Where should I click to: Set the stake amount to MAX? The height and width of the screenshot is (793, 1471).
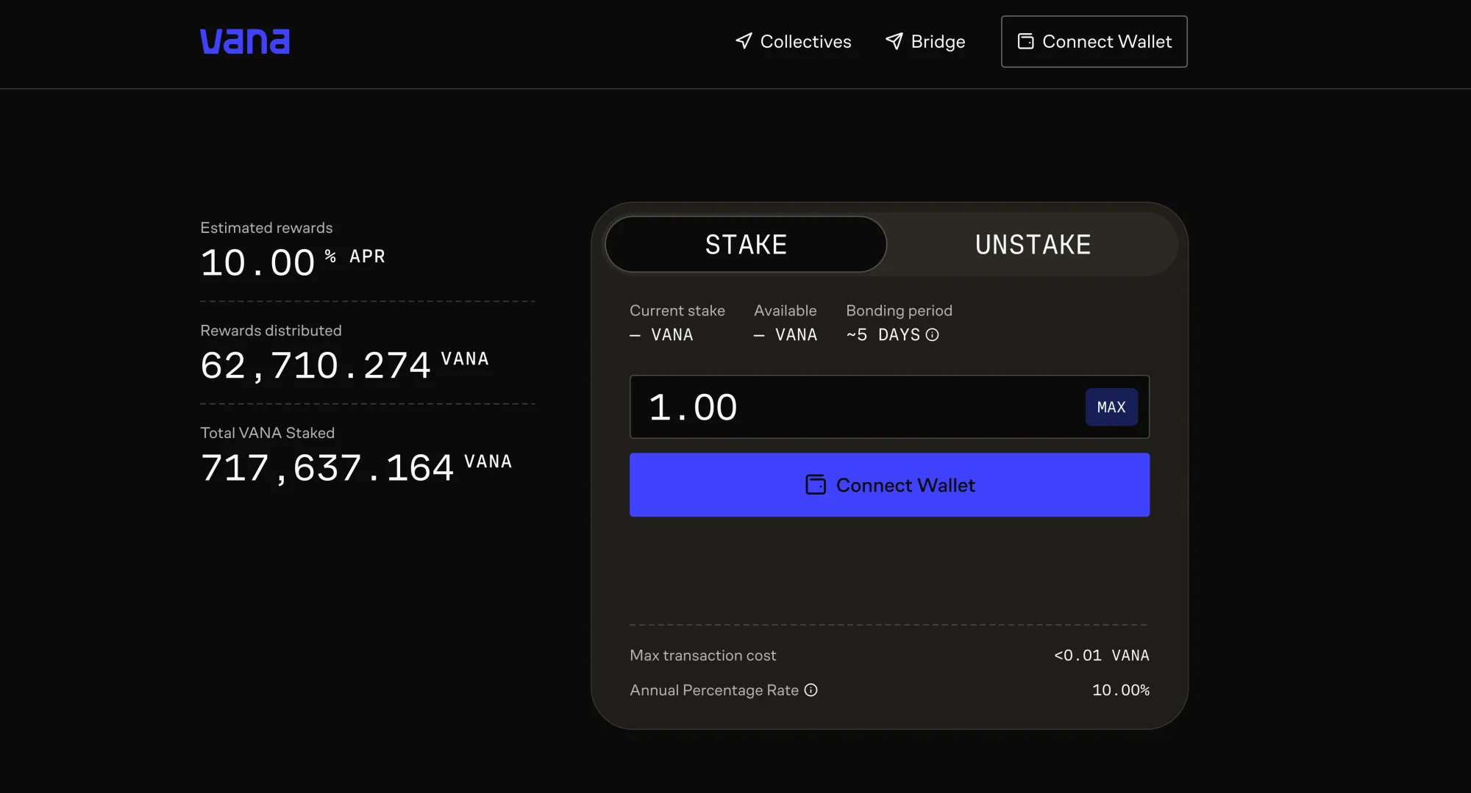(x=1111, y=407)
